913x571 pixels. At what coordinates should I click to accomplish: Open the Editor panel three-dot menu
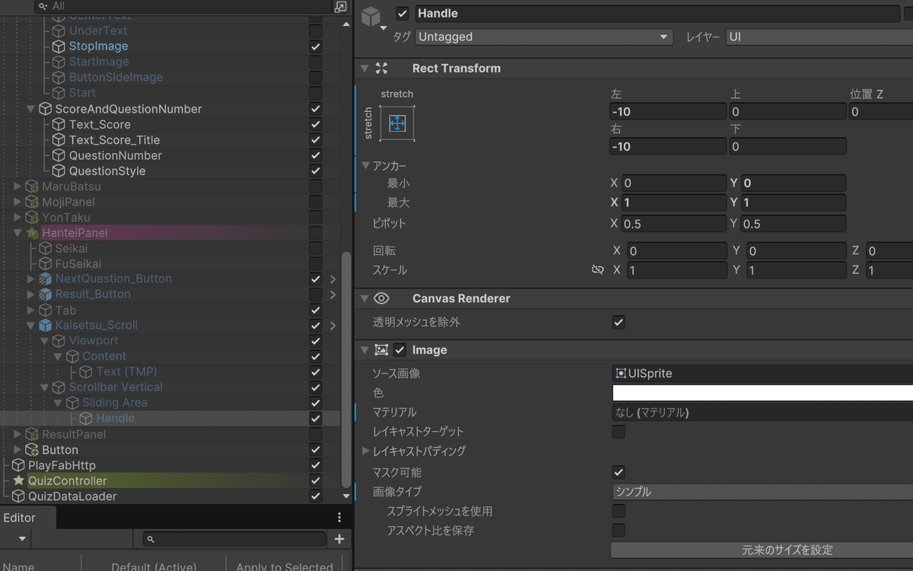pyautogui.click(x=339, y=518)
